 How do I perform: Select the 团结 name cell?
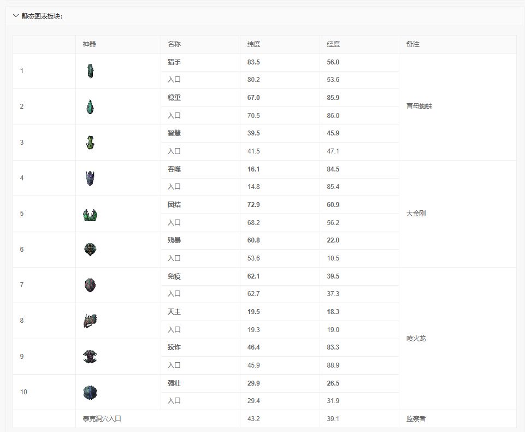200,205
